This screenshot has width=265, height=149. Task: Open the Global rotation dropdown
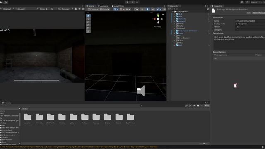[104, 9]
